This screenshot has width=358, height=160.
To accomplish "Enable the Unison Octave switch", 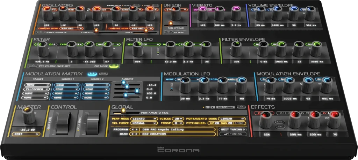I will tap(168, 32).
